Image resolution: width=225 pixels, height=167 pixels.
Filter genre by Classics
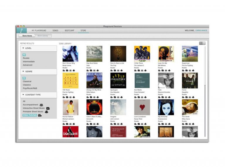coord(27,85)
